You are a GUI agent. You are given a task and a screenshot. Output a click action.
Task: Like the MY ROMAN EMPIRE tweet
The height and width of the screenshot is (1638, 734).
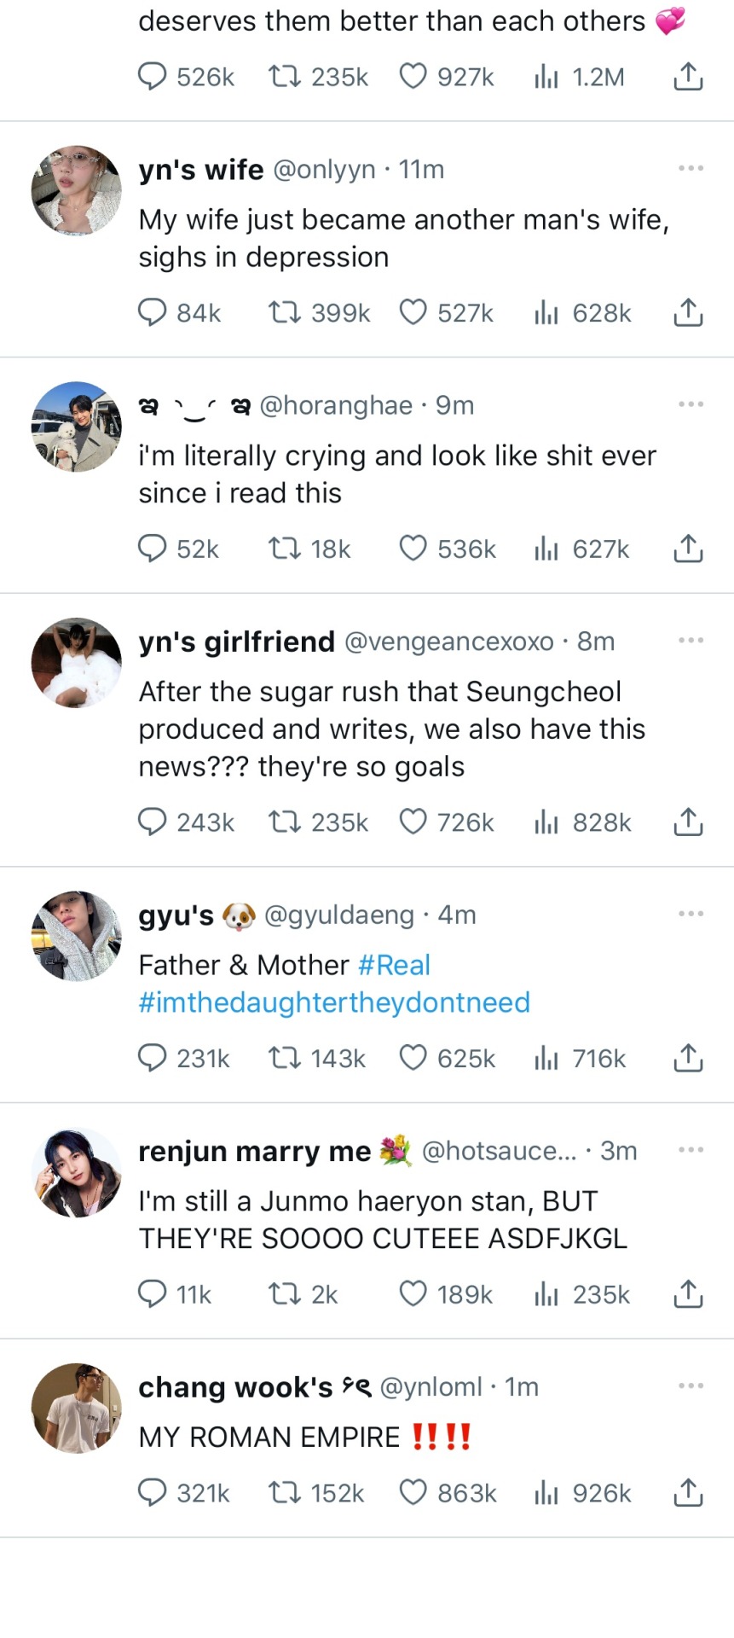click(413, 1492)
